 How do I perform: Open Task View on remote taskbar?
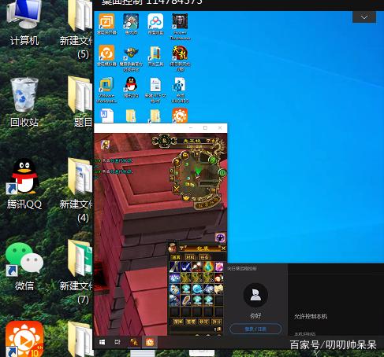point(117,342)
